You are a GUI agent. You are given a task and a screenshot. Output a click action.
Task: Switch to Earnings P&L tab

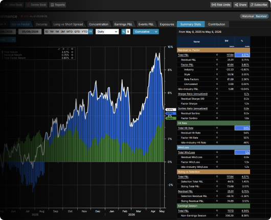[123, 25]
